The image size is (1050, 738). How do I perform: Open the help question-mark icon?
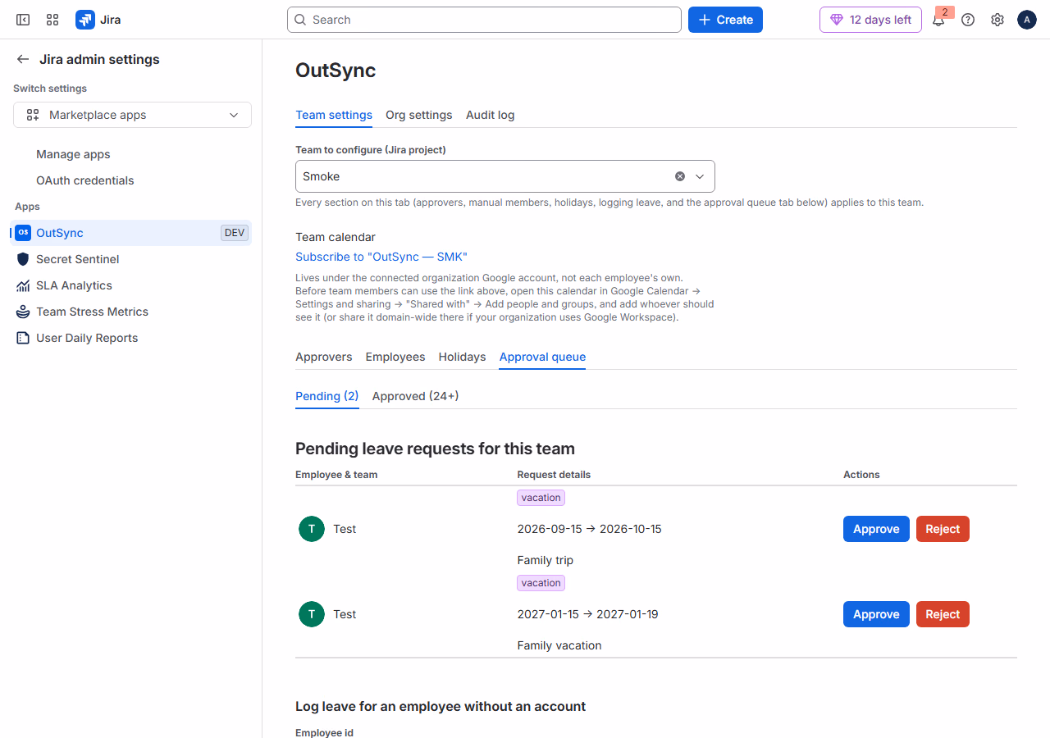pos(968,20)
